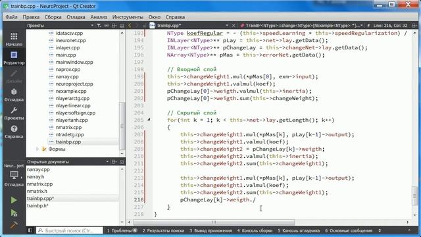
Task: Close the Проекты side panel
Action: pos(122,26)
